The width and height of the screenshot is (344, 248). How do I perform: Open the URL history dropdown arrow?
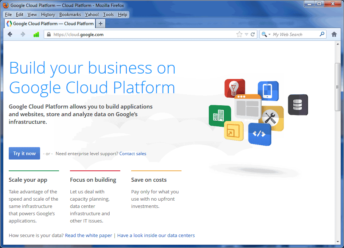click(246, 35)
